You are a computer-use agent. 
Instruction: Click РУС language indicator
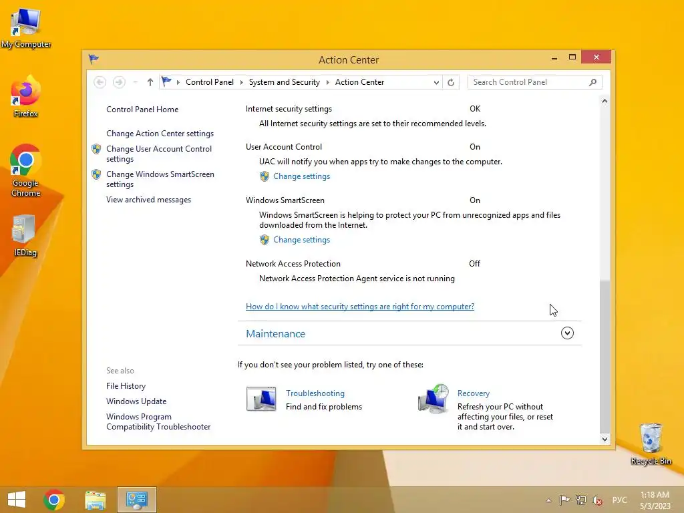pos(619,500)
